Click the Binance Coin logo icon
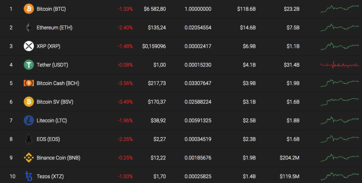 [x=29, y=157]
